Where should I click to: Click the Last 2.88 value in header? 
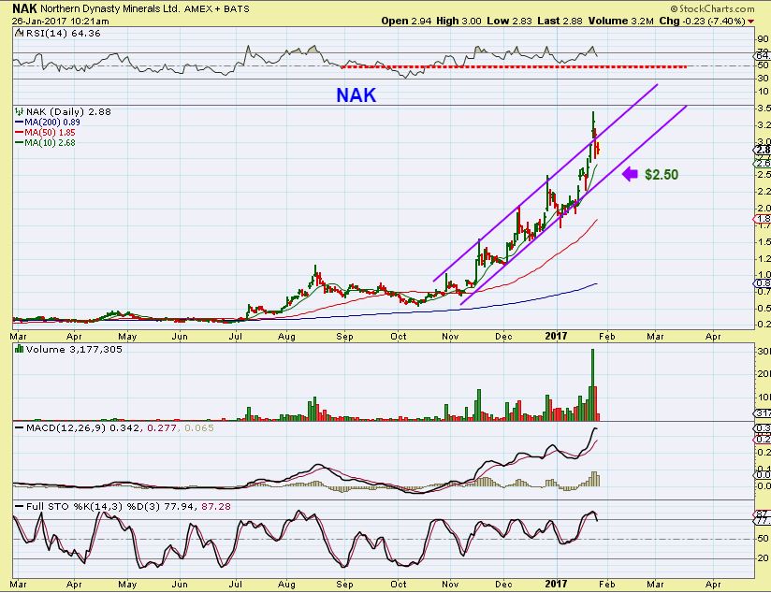pos(560,21)
